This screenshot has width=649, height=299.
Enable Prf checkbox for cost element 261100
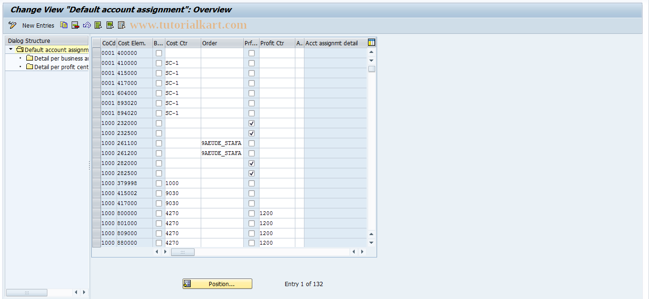point(251,143)
